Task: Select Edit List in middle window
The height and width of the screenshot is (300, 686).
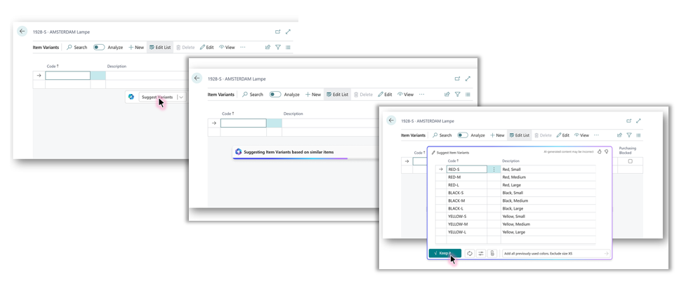Action: [x=337, y=95]
